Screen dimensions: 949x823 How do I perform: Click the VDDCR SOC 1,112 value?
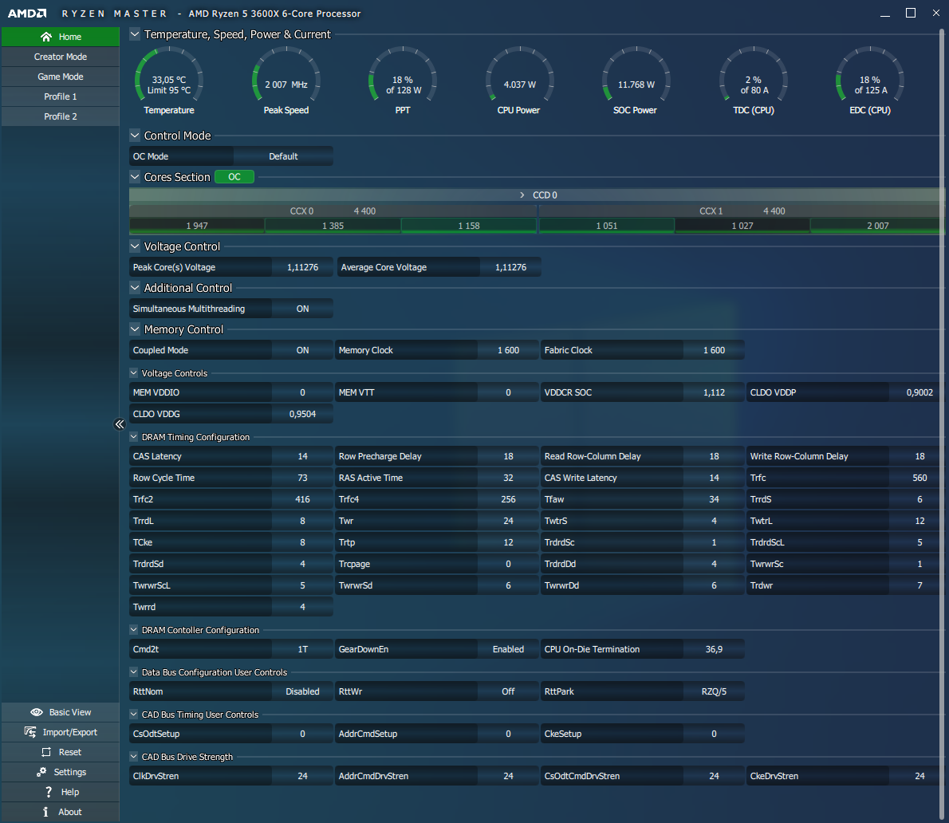tap(715, 392)
